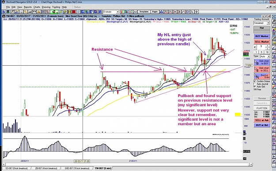
Task: Select the zigzag wave drawing tool
Action: click(273, 56)
